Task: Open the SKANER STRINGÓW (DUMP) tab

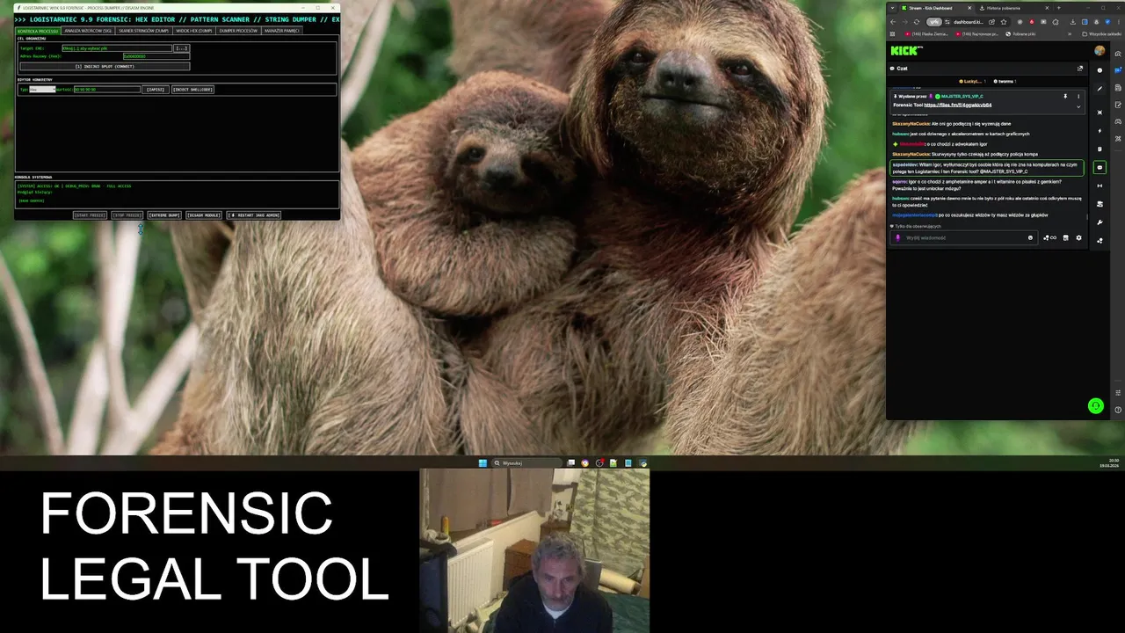Action: [x=144, y=31]
